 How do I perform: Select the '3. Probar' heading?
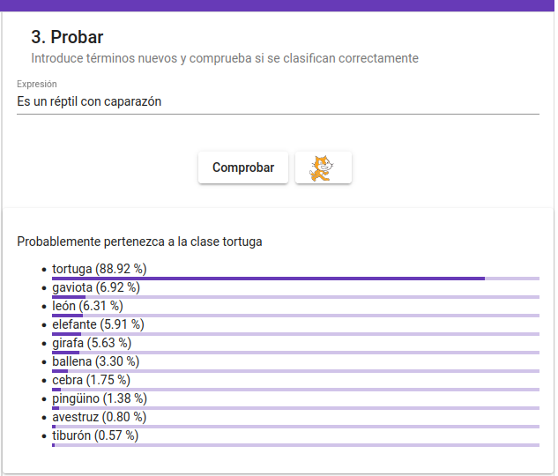67,37
